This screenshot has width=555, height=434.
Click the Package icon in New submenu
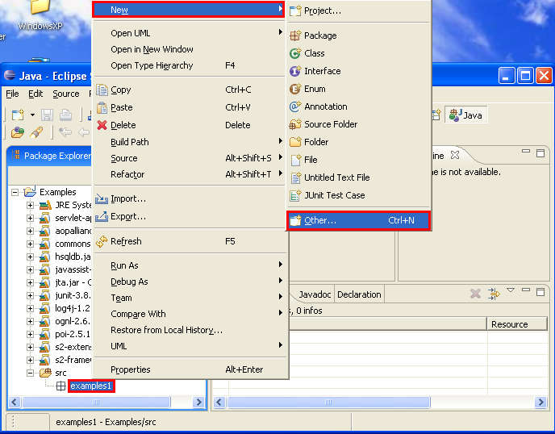295,35
